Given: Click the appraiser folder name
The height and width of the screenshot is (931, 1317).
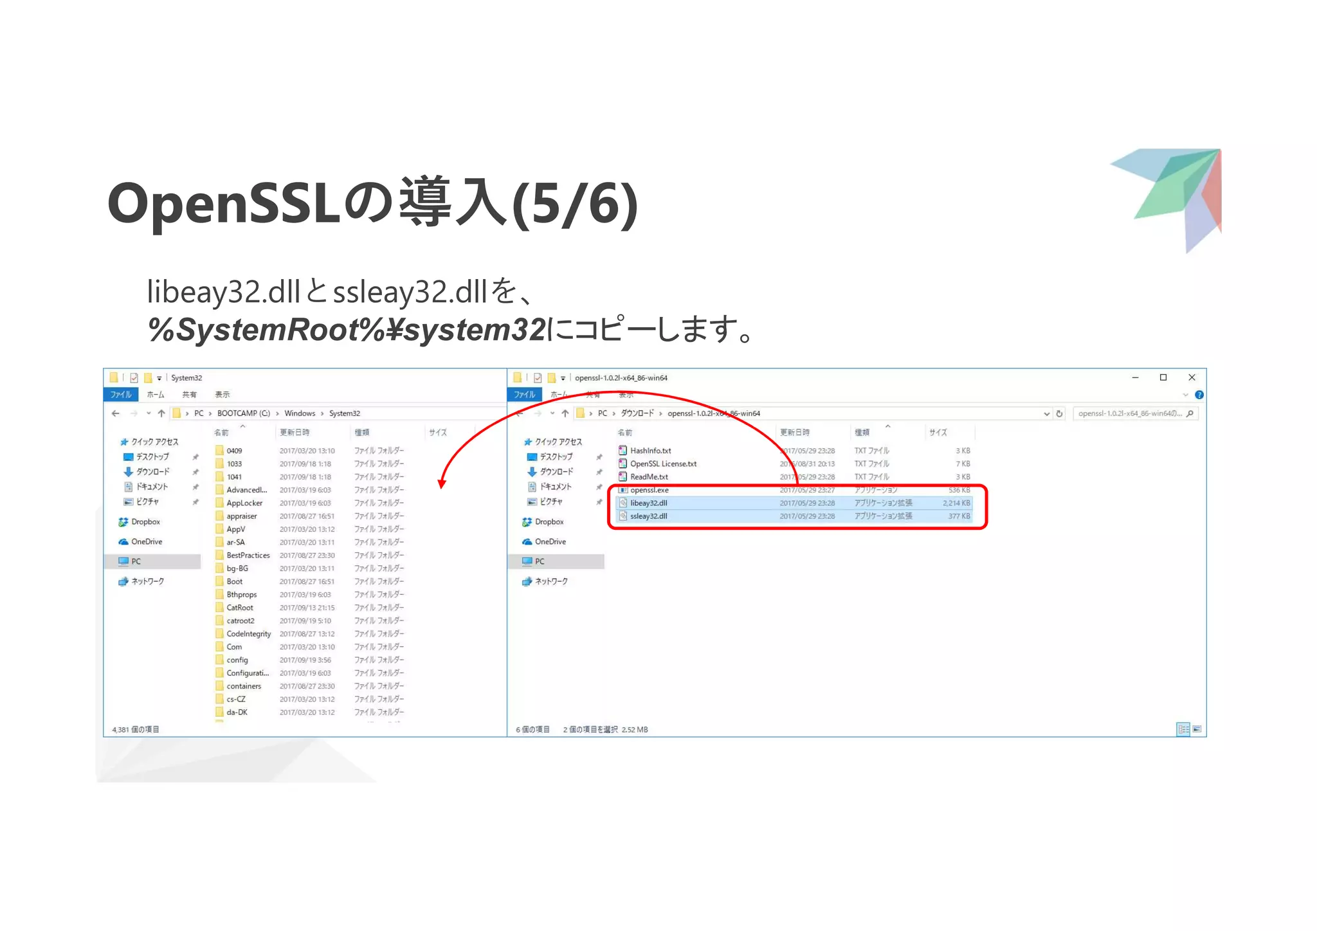Looking at the screenshot, I should (x=242, y=516).
